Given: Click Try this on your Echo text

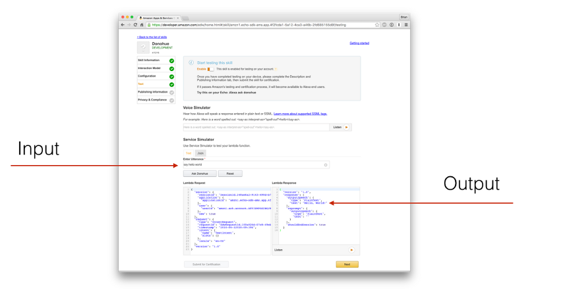Looking at the screenshot, I should 226,93.
